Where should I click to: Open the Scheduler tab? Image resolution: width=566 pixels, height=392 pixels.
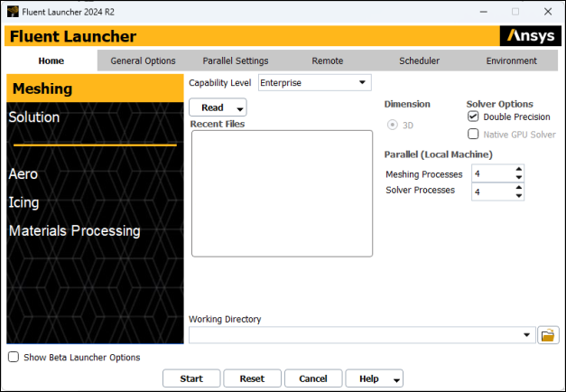click(x=420, y=61)
